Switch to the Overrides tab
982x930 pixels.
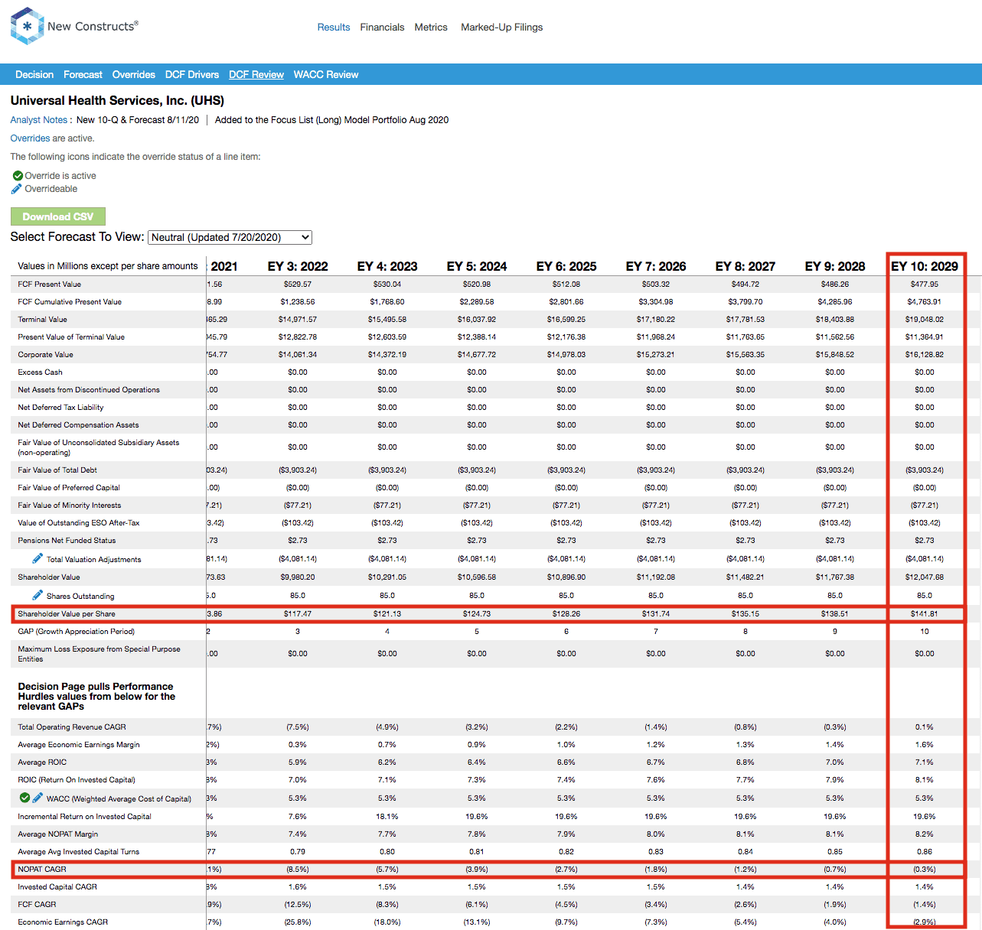(133, 74)
